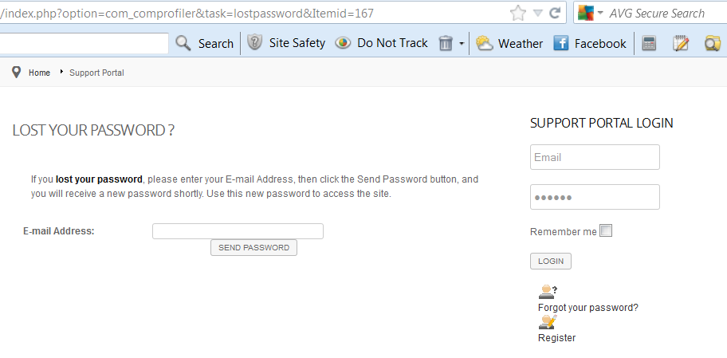
Task: Focus the E-mail Address input field
Action: coord(238,231)
